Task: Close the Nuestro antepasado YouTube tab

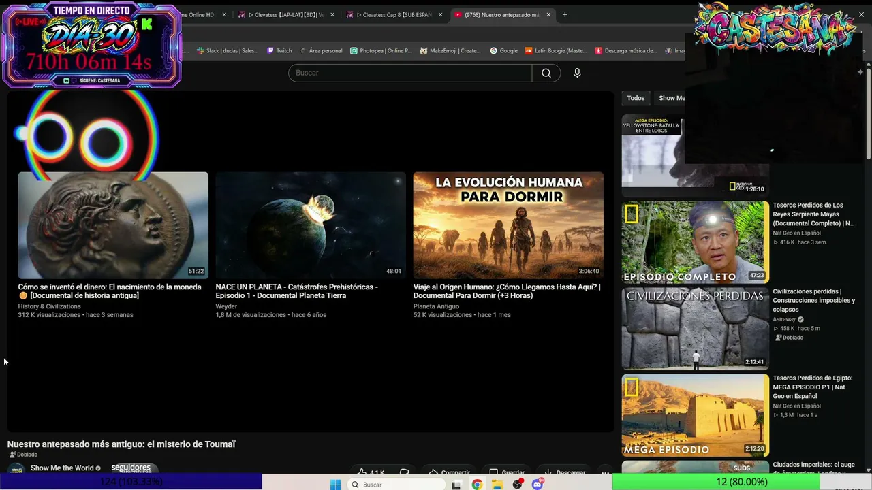Action: 548,14
